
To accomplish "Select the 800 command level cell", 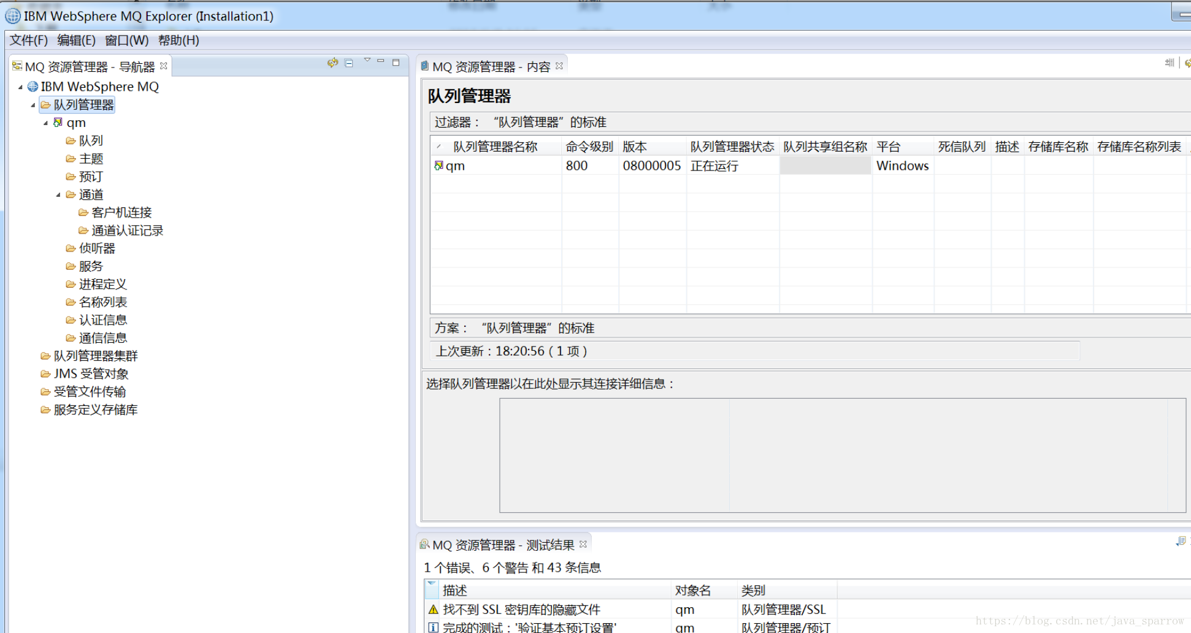I will point(589,166).
